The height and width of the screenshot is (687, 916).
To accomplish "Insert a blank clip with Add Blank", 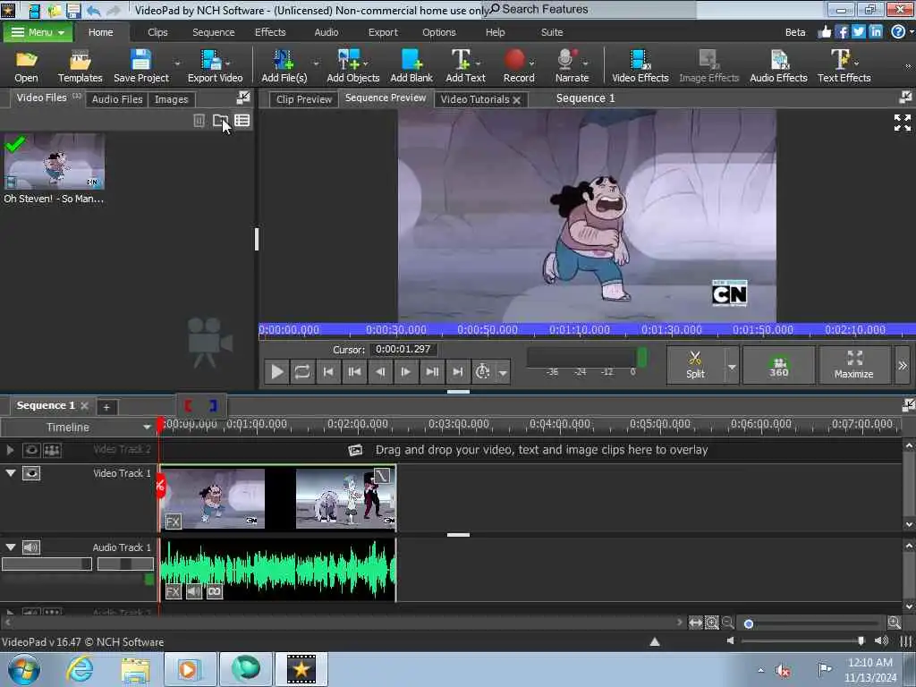I will pyautogui.click(x=411, y=66).
